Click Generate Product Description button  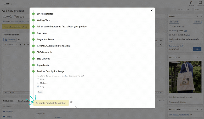pos(51,103)
